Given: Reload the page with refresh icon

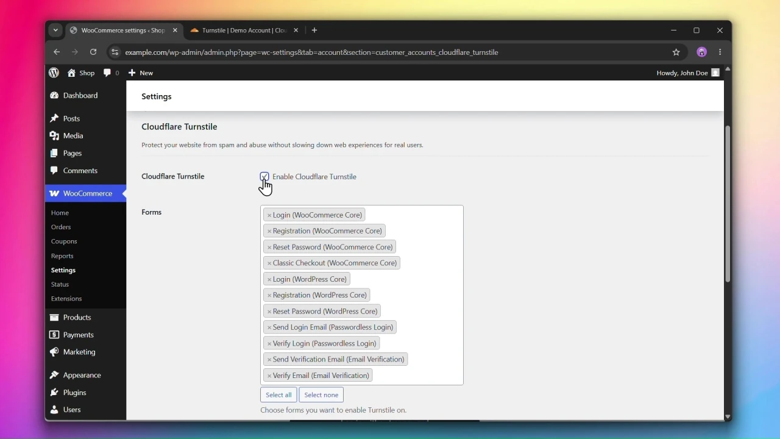Looking at the screenshot, I should click(93, 52).
